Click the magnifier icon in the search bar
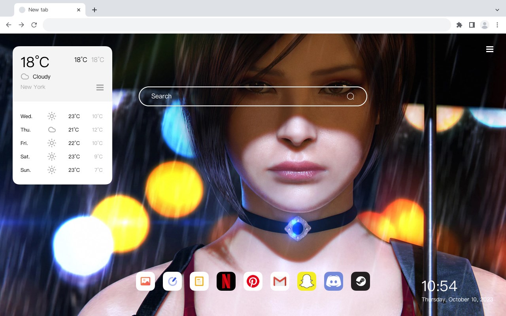The width and height of the screenshot is (506, 316). pyautogui.click(x=350, y=96)
